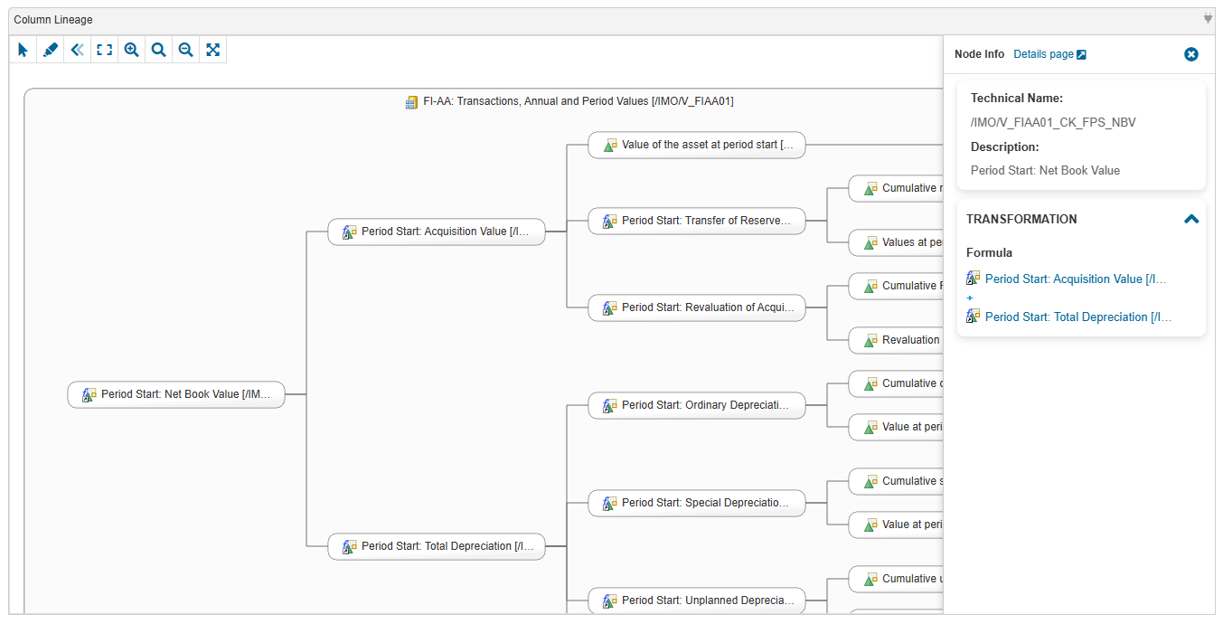This screenshot has width=1223, height=624.
Task: Activate the highlighter marker tool
Action: [51, 50]
